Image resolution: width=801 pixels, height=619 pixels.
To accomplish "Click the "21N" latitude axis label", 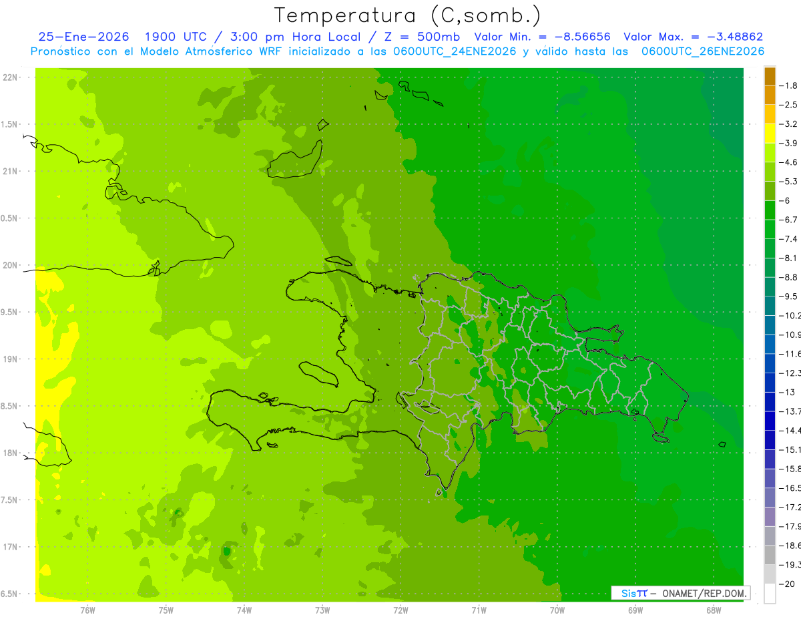I will [x=10, y=172].
